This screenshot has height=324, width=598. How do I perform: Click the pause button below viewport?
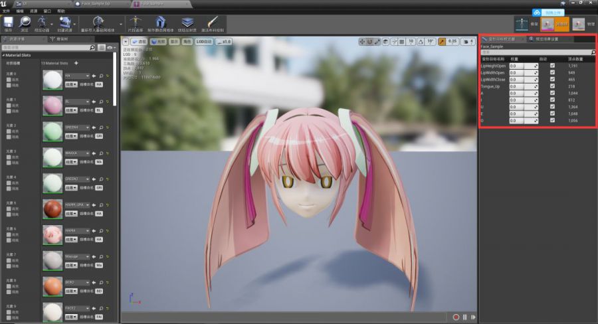pyautogui.click(x=465, y=317)
